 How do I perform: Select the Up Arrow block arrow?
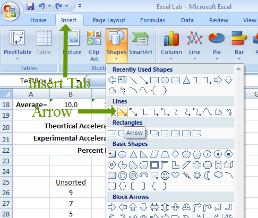pyautogui.click(x=133, y=207)
